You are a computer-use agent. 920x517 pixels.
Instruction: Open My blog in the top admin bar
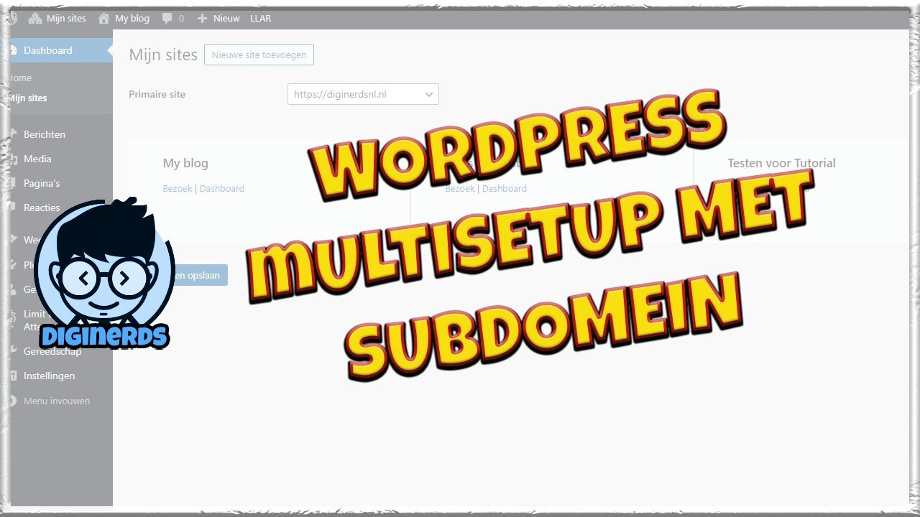(x=132, y=19)
